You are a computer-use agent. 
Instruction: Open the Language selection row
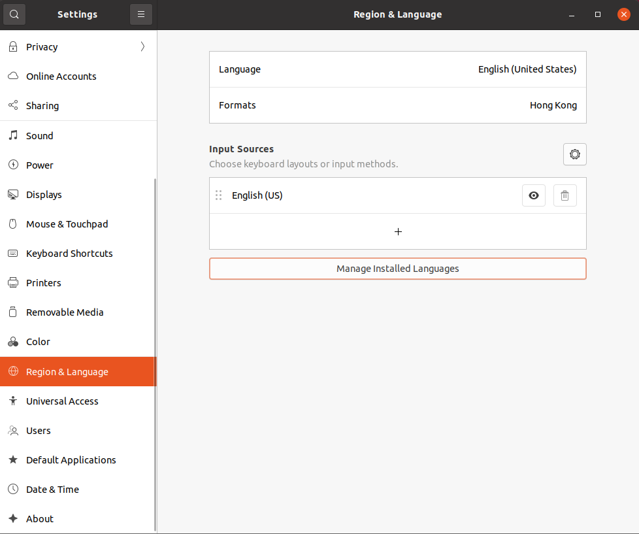(397, 69)
